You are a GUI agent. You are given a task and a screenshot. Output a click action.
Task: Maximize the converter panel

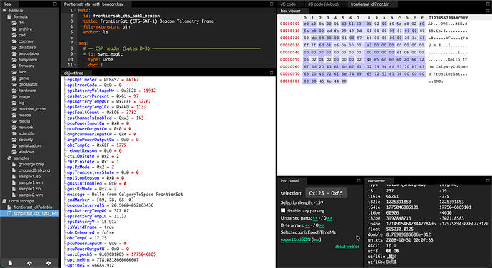(x=488, y=181)
